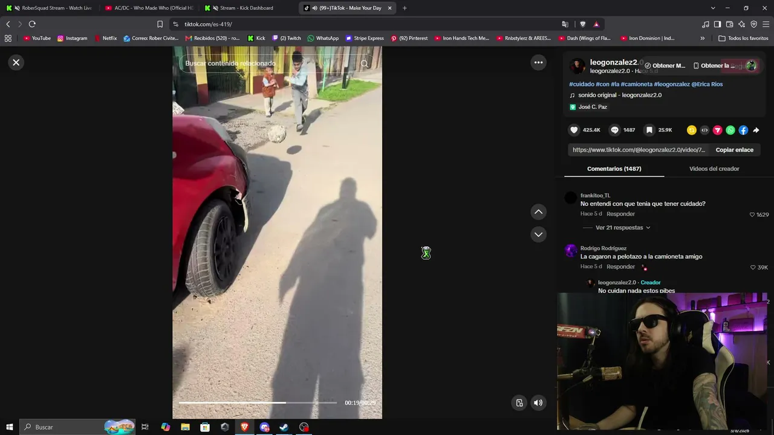The height and width of the screenshot is (435, 774).
Task: Click the tiktok.com address bar
Action: click(363, 24)
